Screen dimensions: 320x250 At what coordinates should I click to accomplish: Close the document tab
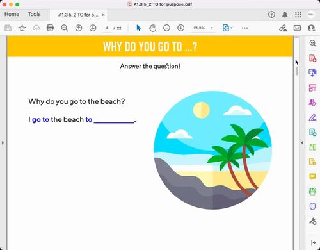tap(103, 15)
